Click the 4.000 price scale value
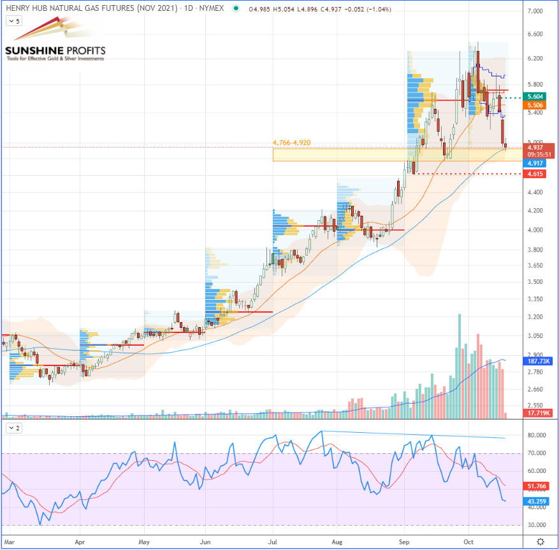This screenshot has width=559, height=550. (535, 230)
